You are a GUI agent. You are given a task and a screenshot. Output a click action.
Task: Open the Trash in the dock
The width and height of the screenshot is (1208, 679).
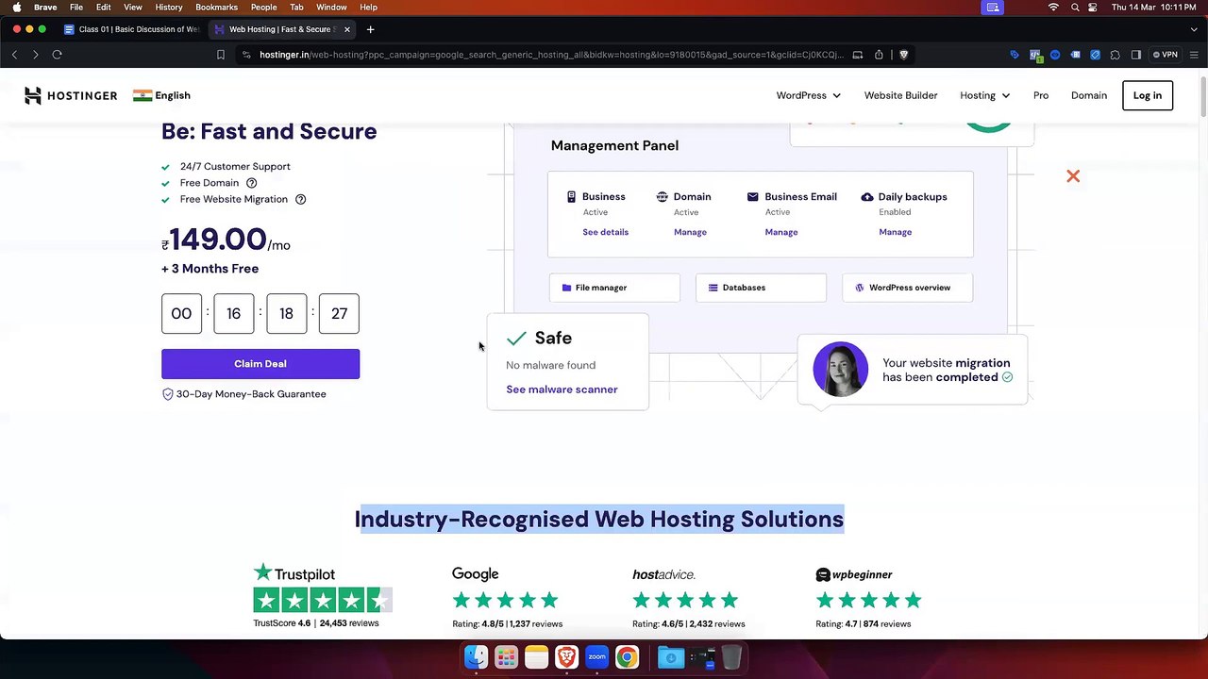[731, 657]
